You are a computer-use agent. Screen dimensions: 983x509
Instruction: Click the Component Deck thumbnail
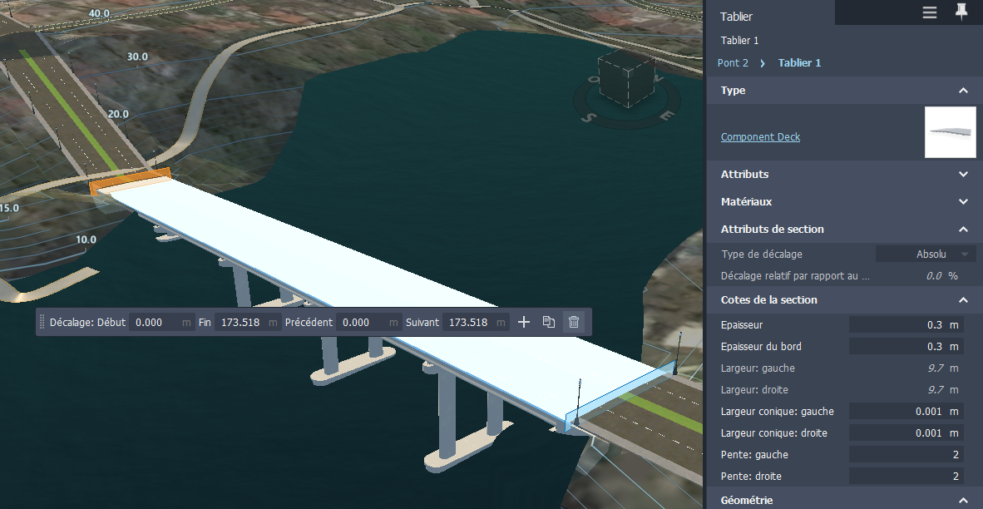click(950, 131)
